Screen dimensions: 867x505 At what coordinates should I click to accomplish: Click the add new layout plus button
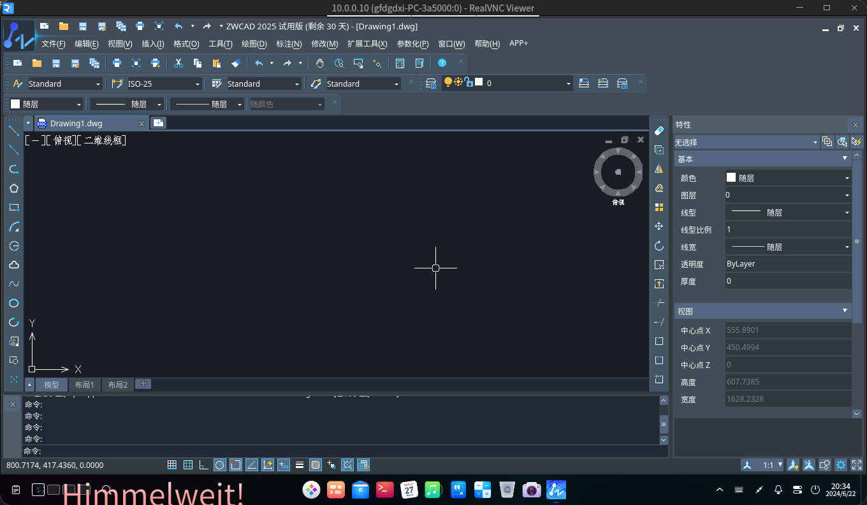pos(143,384)
